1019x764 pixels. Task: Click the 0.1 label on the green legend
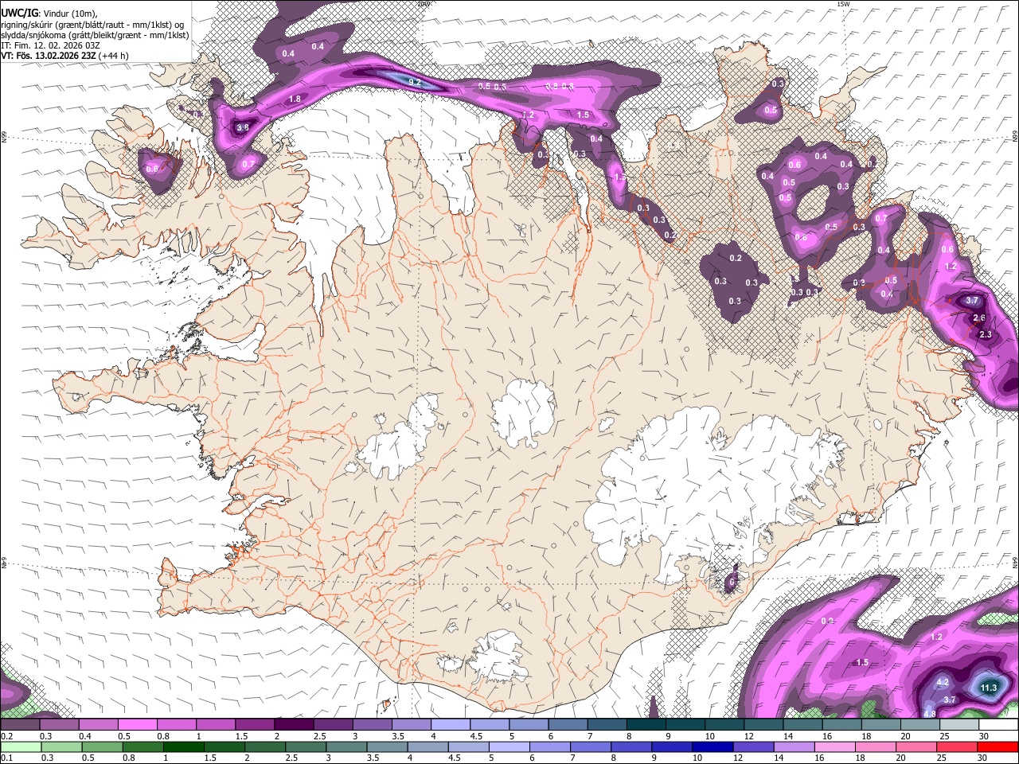(6, 758)
